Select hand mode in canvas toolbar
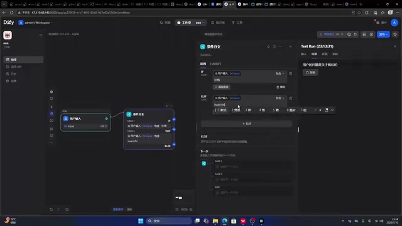The height and width of the screenshot is (226, 402). (x=52, y=114)
